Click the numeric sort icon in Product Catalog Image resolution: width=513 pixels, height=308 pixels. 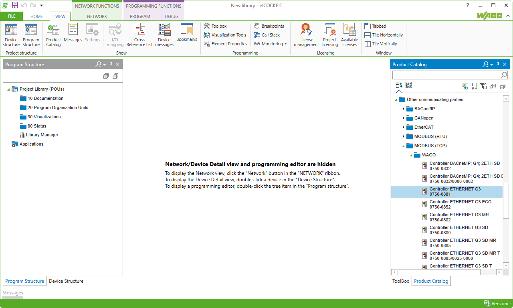pos(475,86)
